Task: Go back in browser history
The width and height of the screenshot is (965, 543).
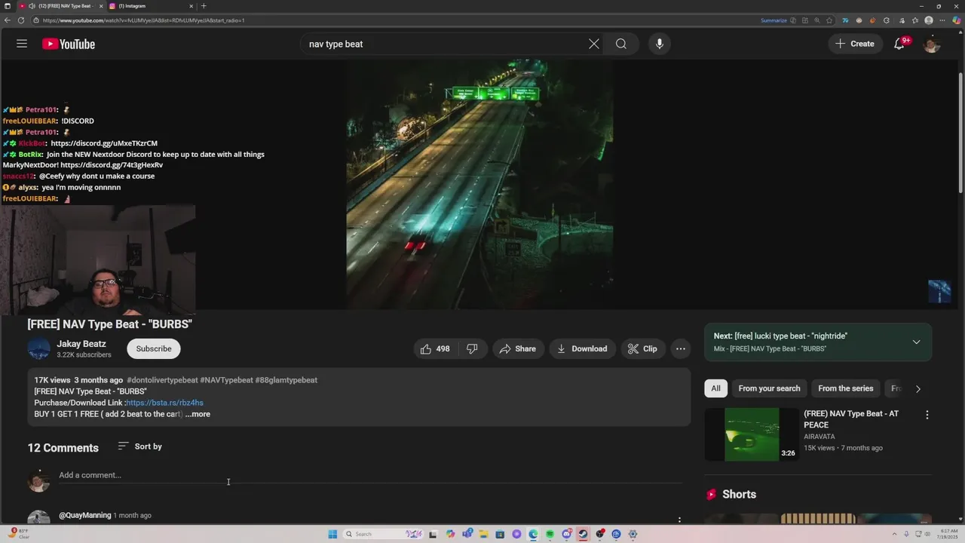Action: pyautogui.click(x=8, y=20)
